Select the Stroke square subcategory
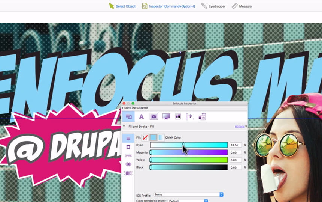Image resolution: width=322 pixels, height=202 pixels. [128, 147]
